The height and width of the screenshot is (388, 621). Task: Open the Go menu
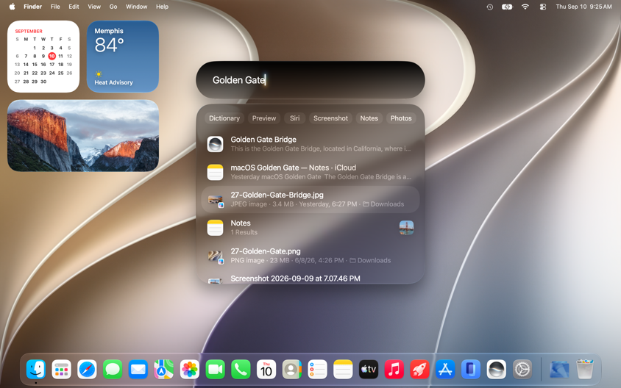coord(113,7)
